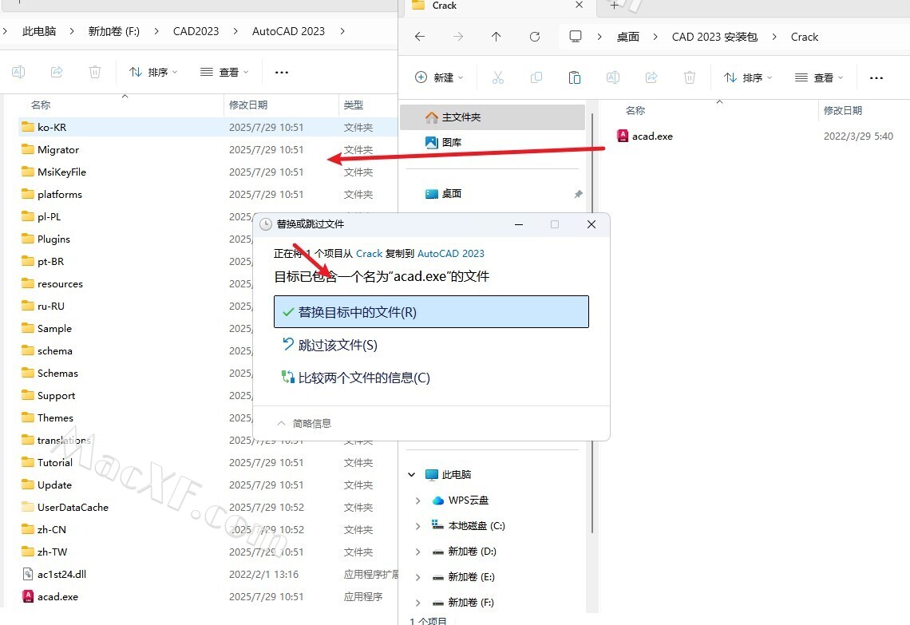Open the 查看 view dropdown in the left window

point(224,72)
